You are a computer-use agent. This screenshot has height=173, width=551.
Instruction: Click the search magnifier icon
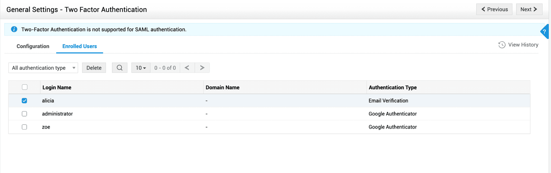tap(120, 68)
